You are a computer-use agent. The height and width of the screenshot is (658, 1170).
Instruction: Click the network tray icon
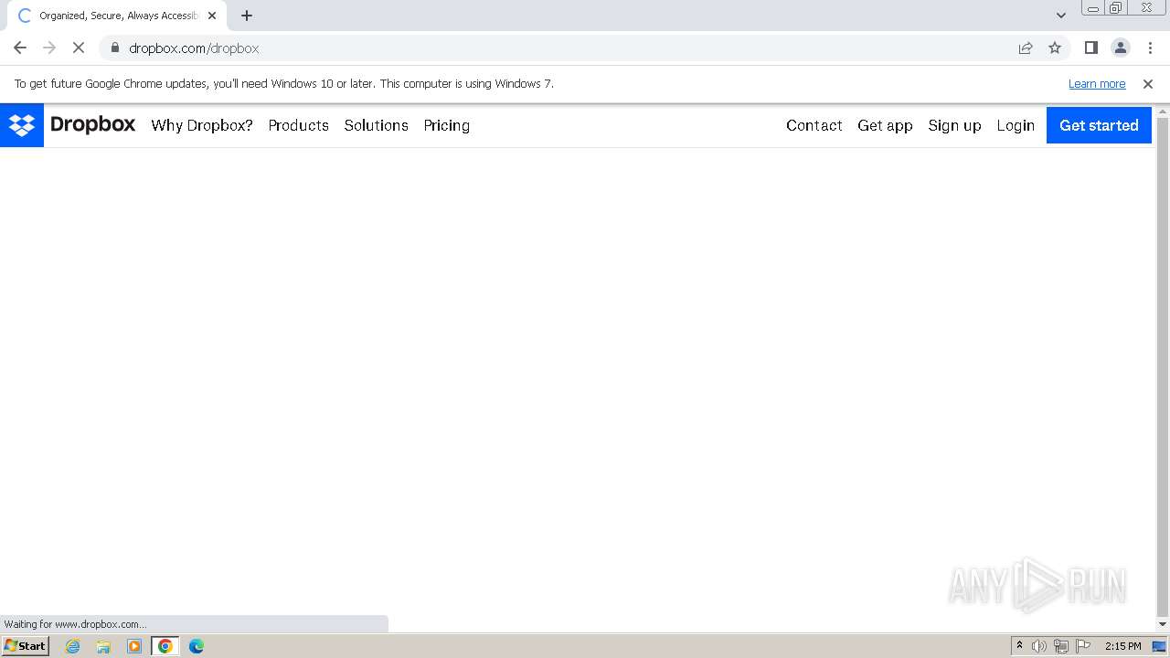[x=1061, y=646]
